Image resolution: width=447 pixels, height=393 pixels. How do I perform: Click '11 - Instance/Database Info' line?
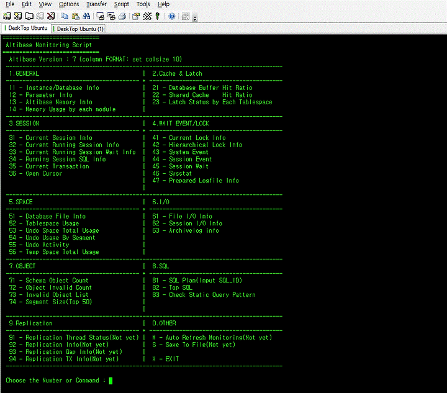point(54,88)
